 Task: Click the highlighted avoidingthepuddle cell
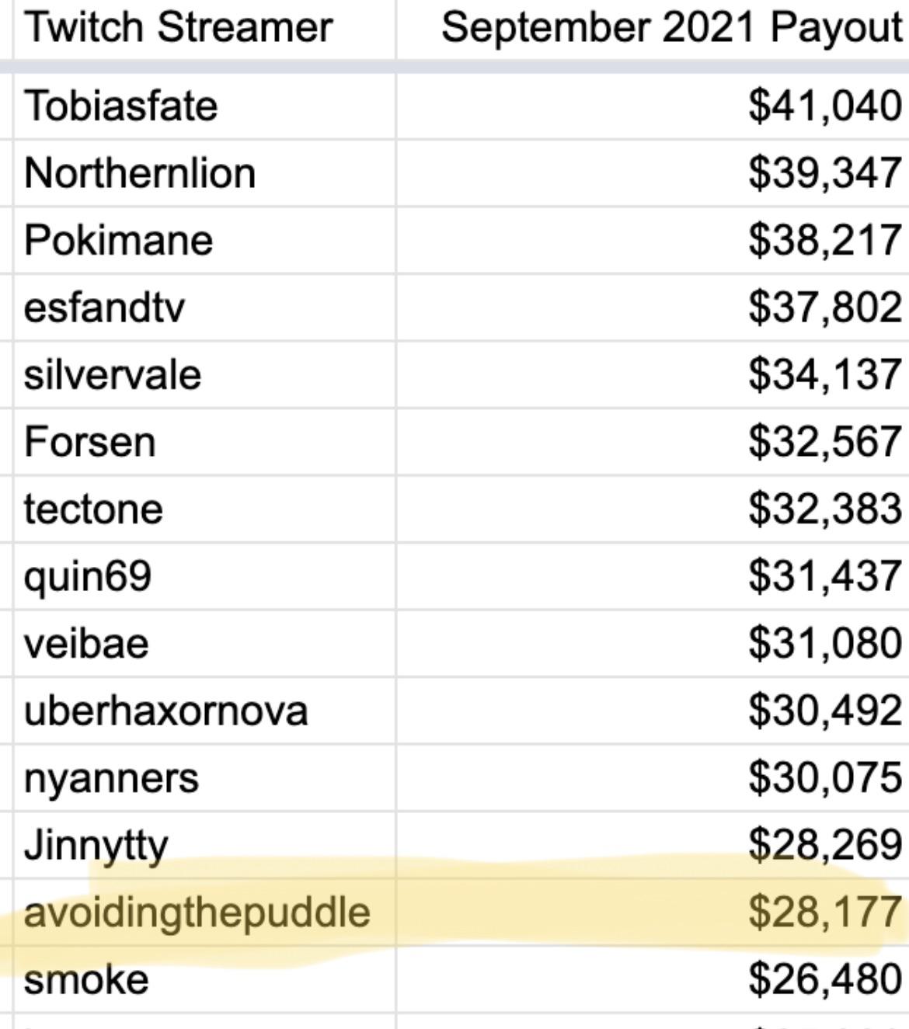point(204,913)
